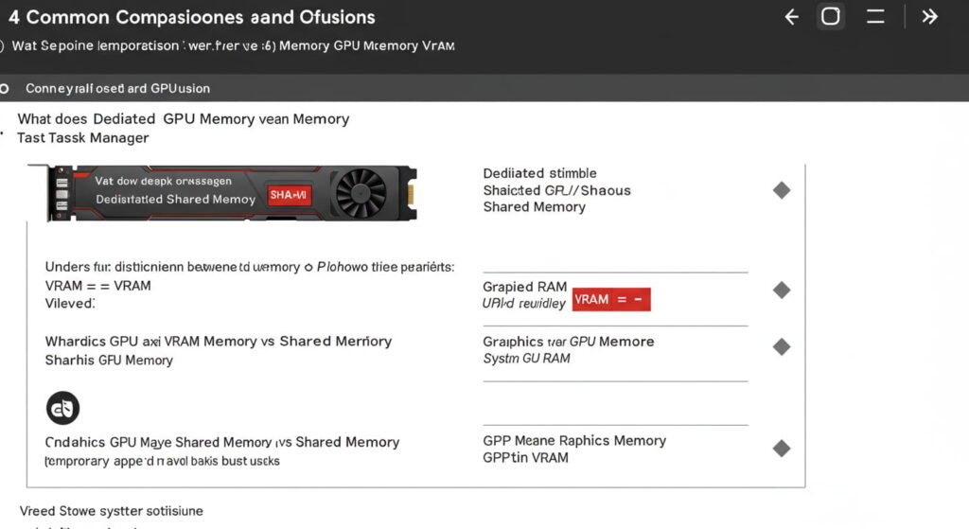Click the page title 4 Common Compasiones
This screenshot has height=529, width=969.
(192, 17)
